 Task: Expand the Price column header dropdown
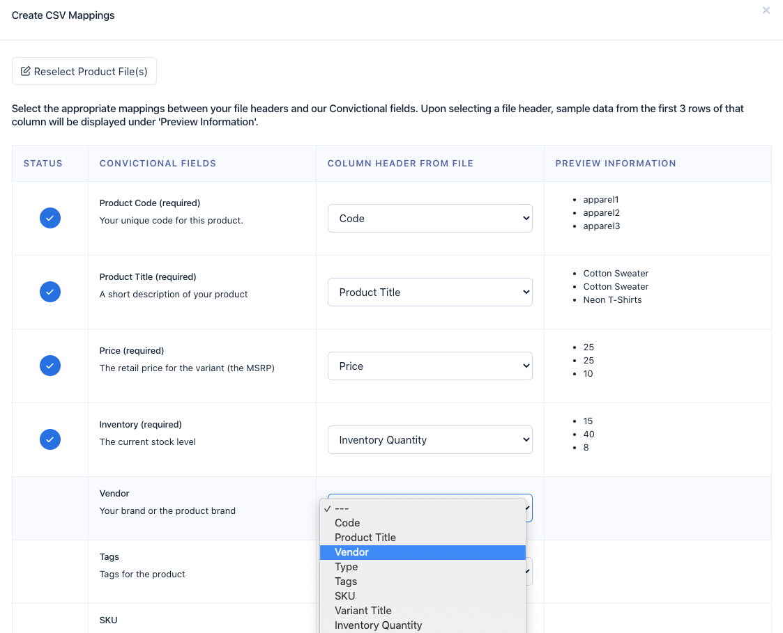click(429, 366)
